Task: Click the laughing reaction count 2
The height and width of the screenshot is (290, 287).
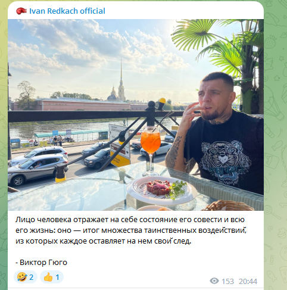Action: pos(32,277)
